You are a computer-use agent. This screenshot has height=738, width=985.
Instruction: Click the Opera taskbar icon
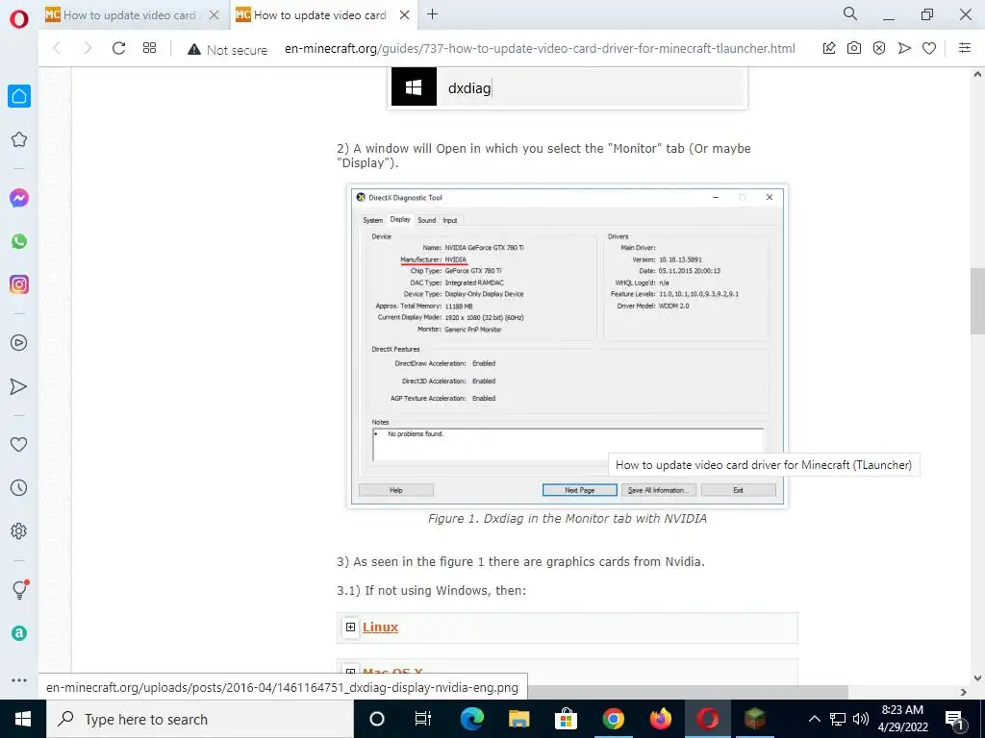pos(707,719)
